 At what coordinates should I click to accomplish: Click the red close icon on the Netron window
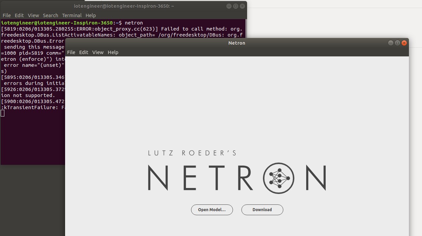404,43
